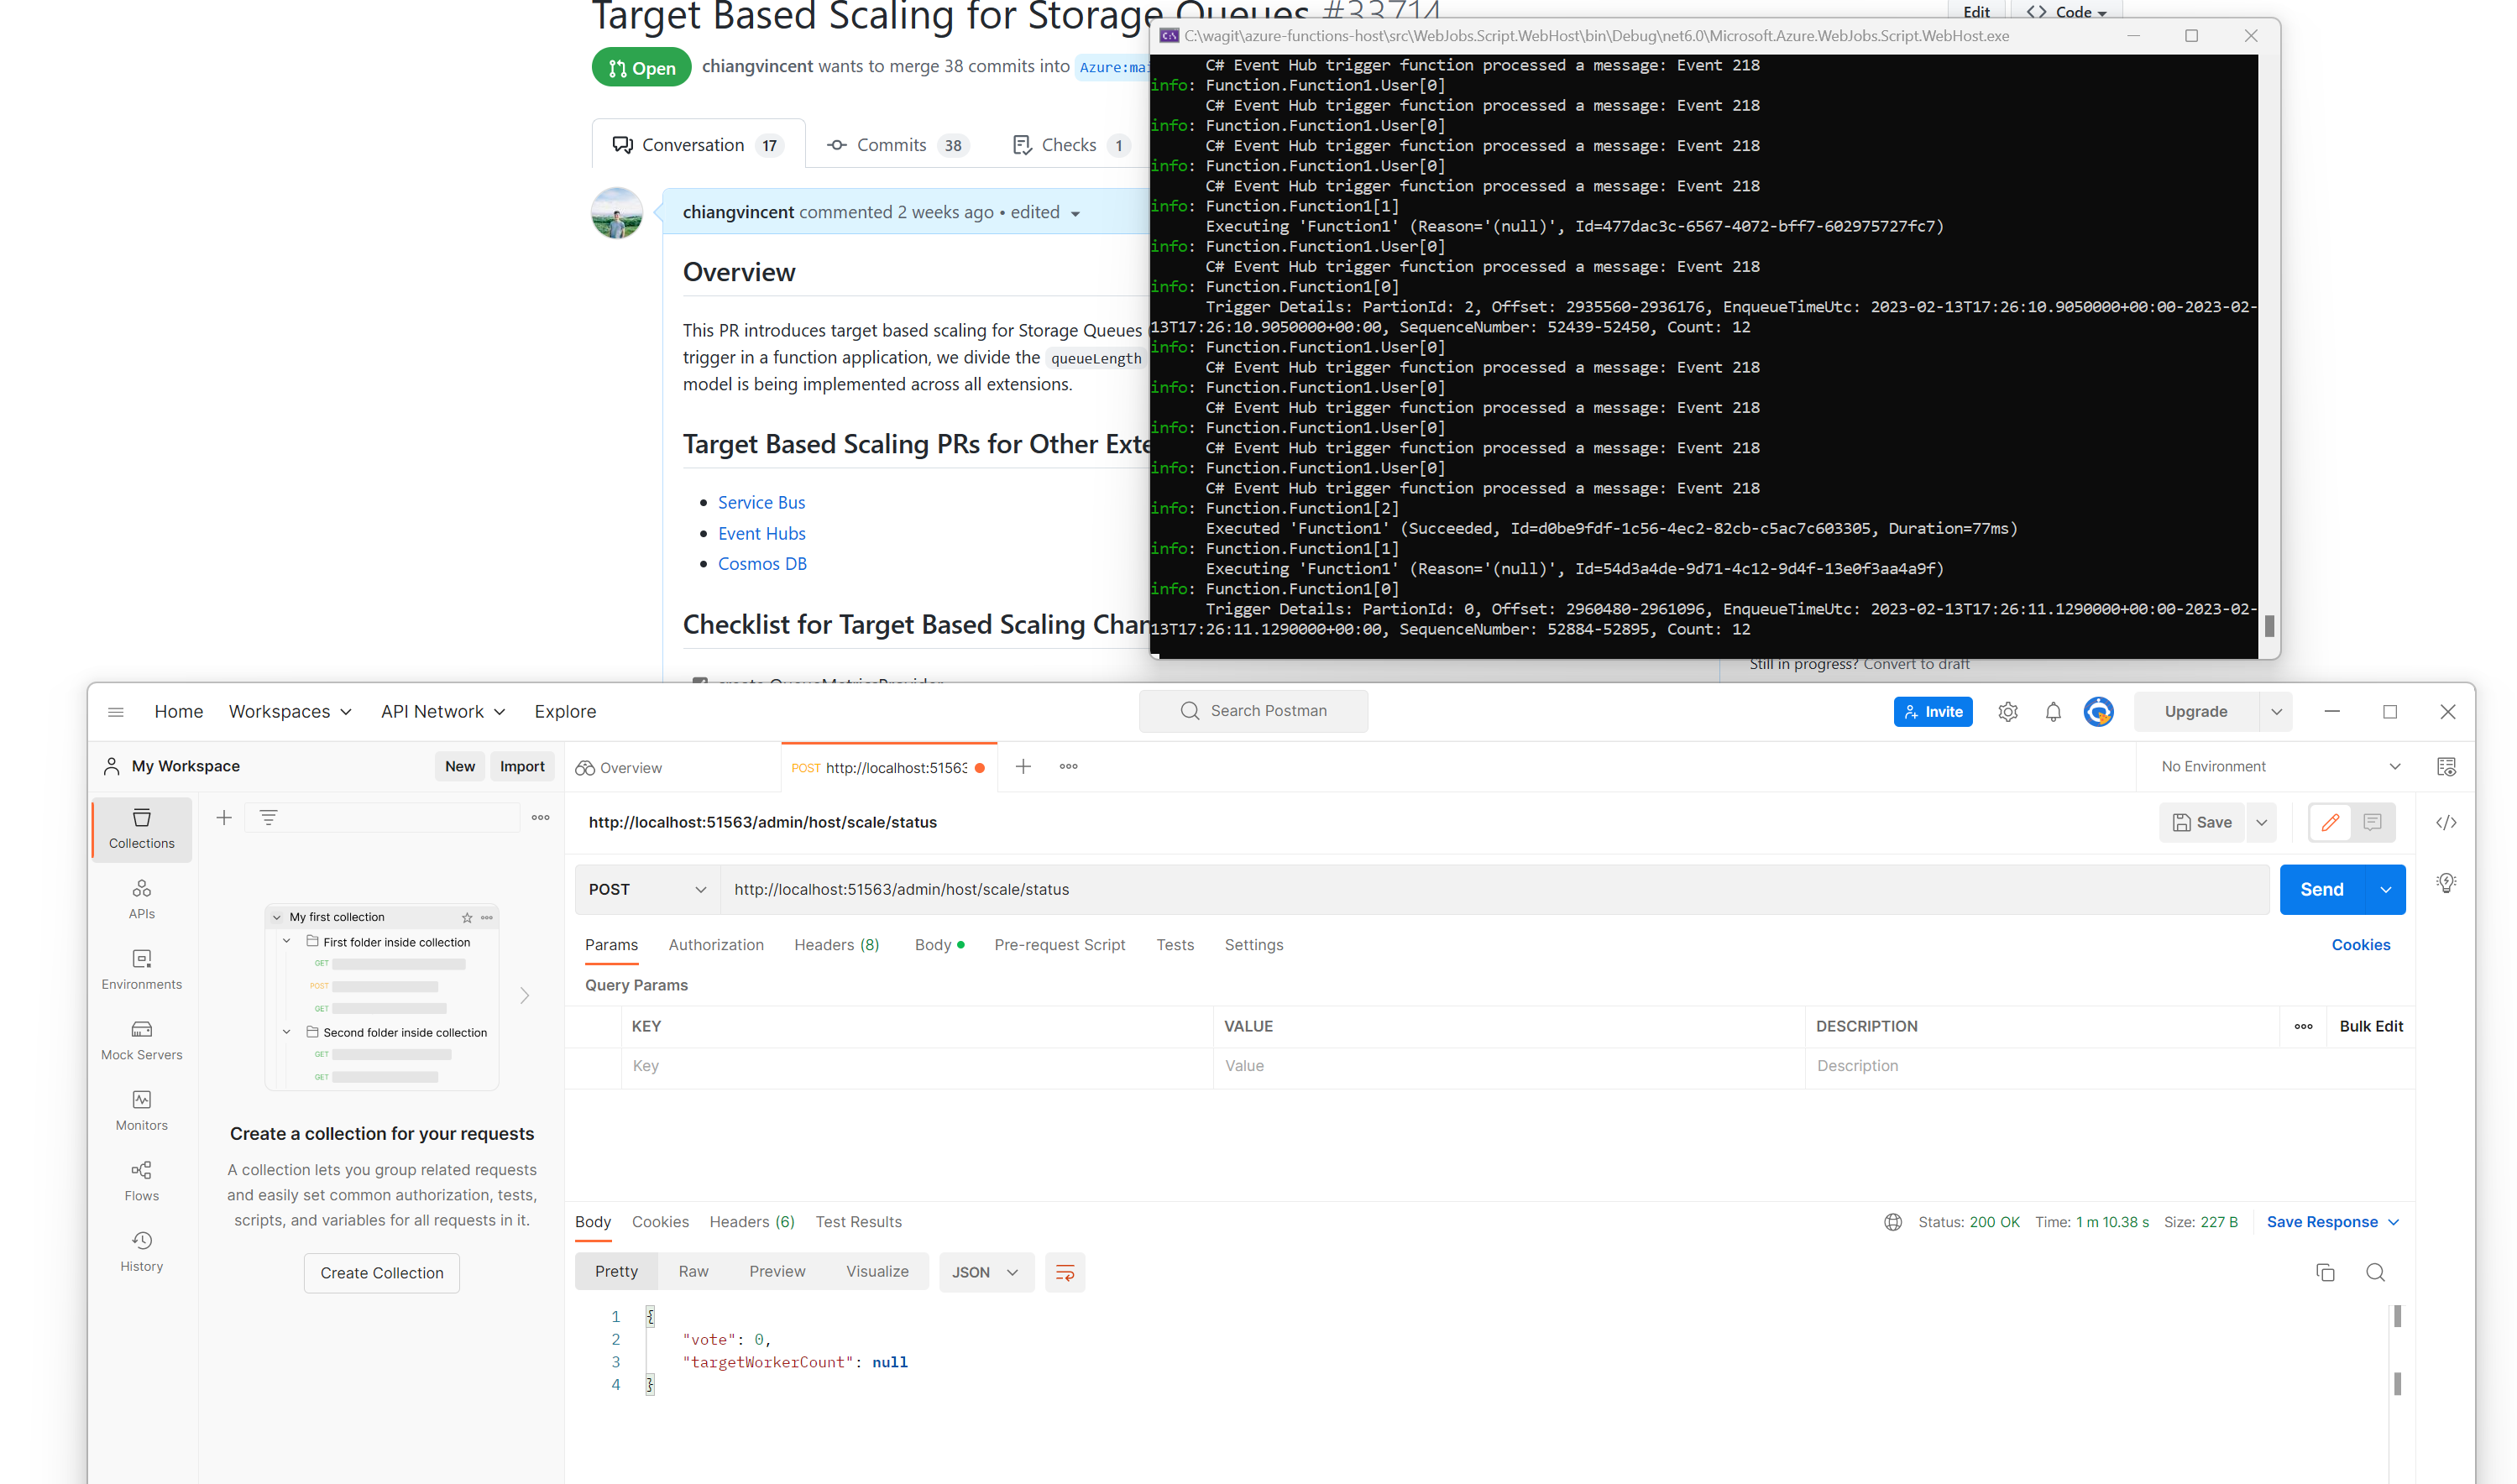Open Postman settings gear icon

(x=2007, y=712)
